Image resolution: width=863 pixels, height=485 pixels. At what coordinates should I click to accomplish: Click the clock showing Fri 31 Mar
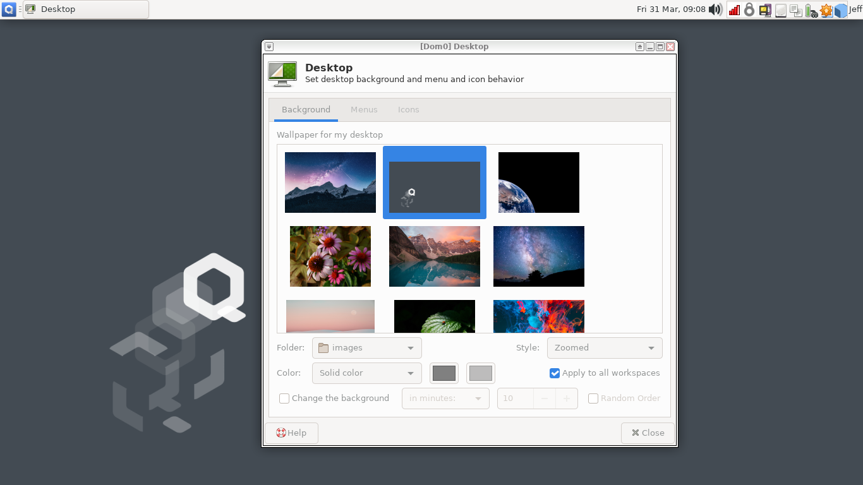(x=671, y=9)
